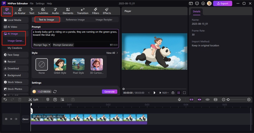
Task: Collapse the AI Image sidebar section
Action: [16, 34]
